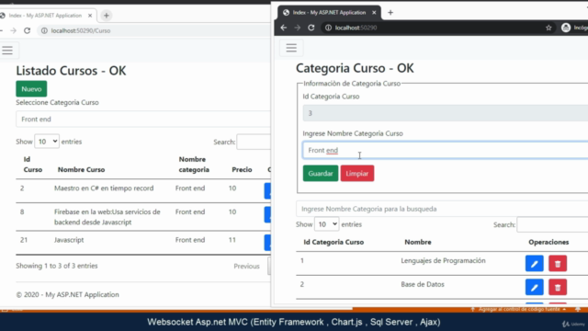Click the Nuevo button
The height and width of the screenshot is (331, 588).
pyautogui.click(x=31, y=89)
